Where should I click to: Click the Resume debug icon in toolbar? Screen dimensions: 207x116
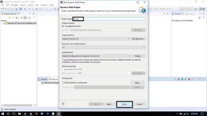pos(30,9)
